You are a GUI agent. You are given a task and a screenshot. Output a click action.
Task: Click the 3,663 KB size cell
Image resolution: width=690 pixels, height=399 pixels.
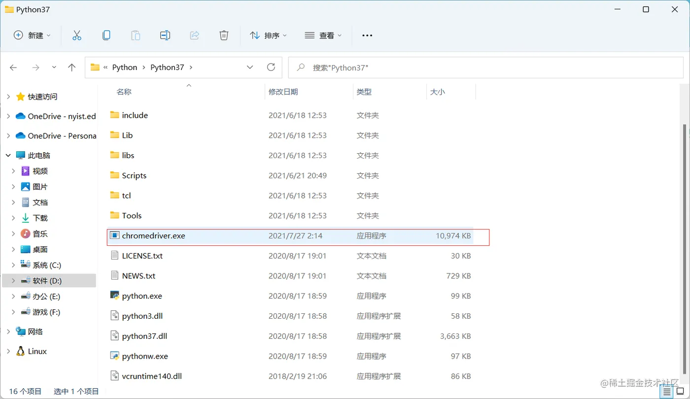coord(455,336)
